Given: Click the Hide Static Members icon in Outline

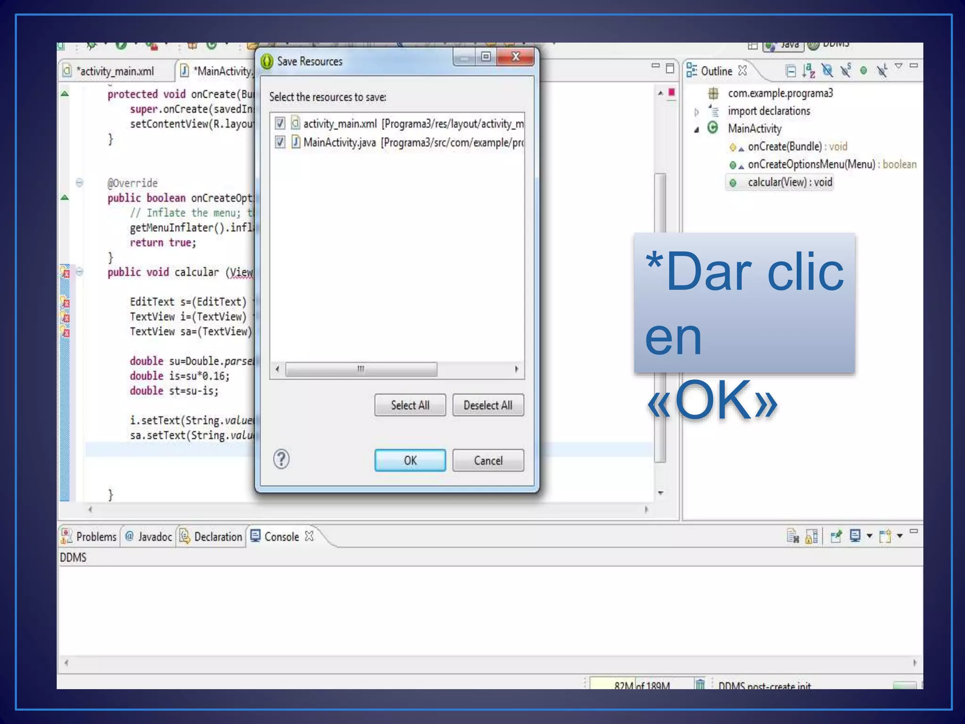Looking at the screenshot, I should tap(846, 71).
